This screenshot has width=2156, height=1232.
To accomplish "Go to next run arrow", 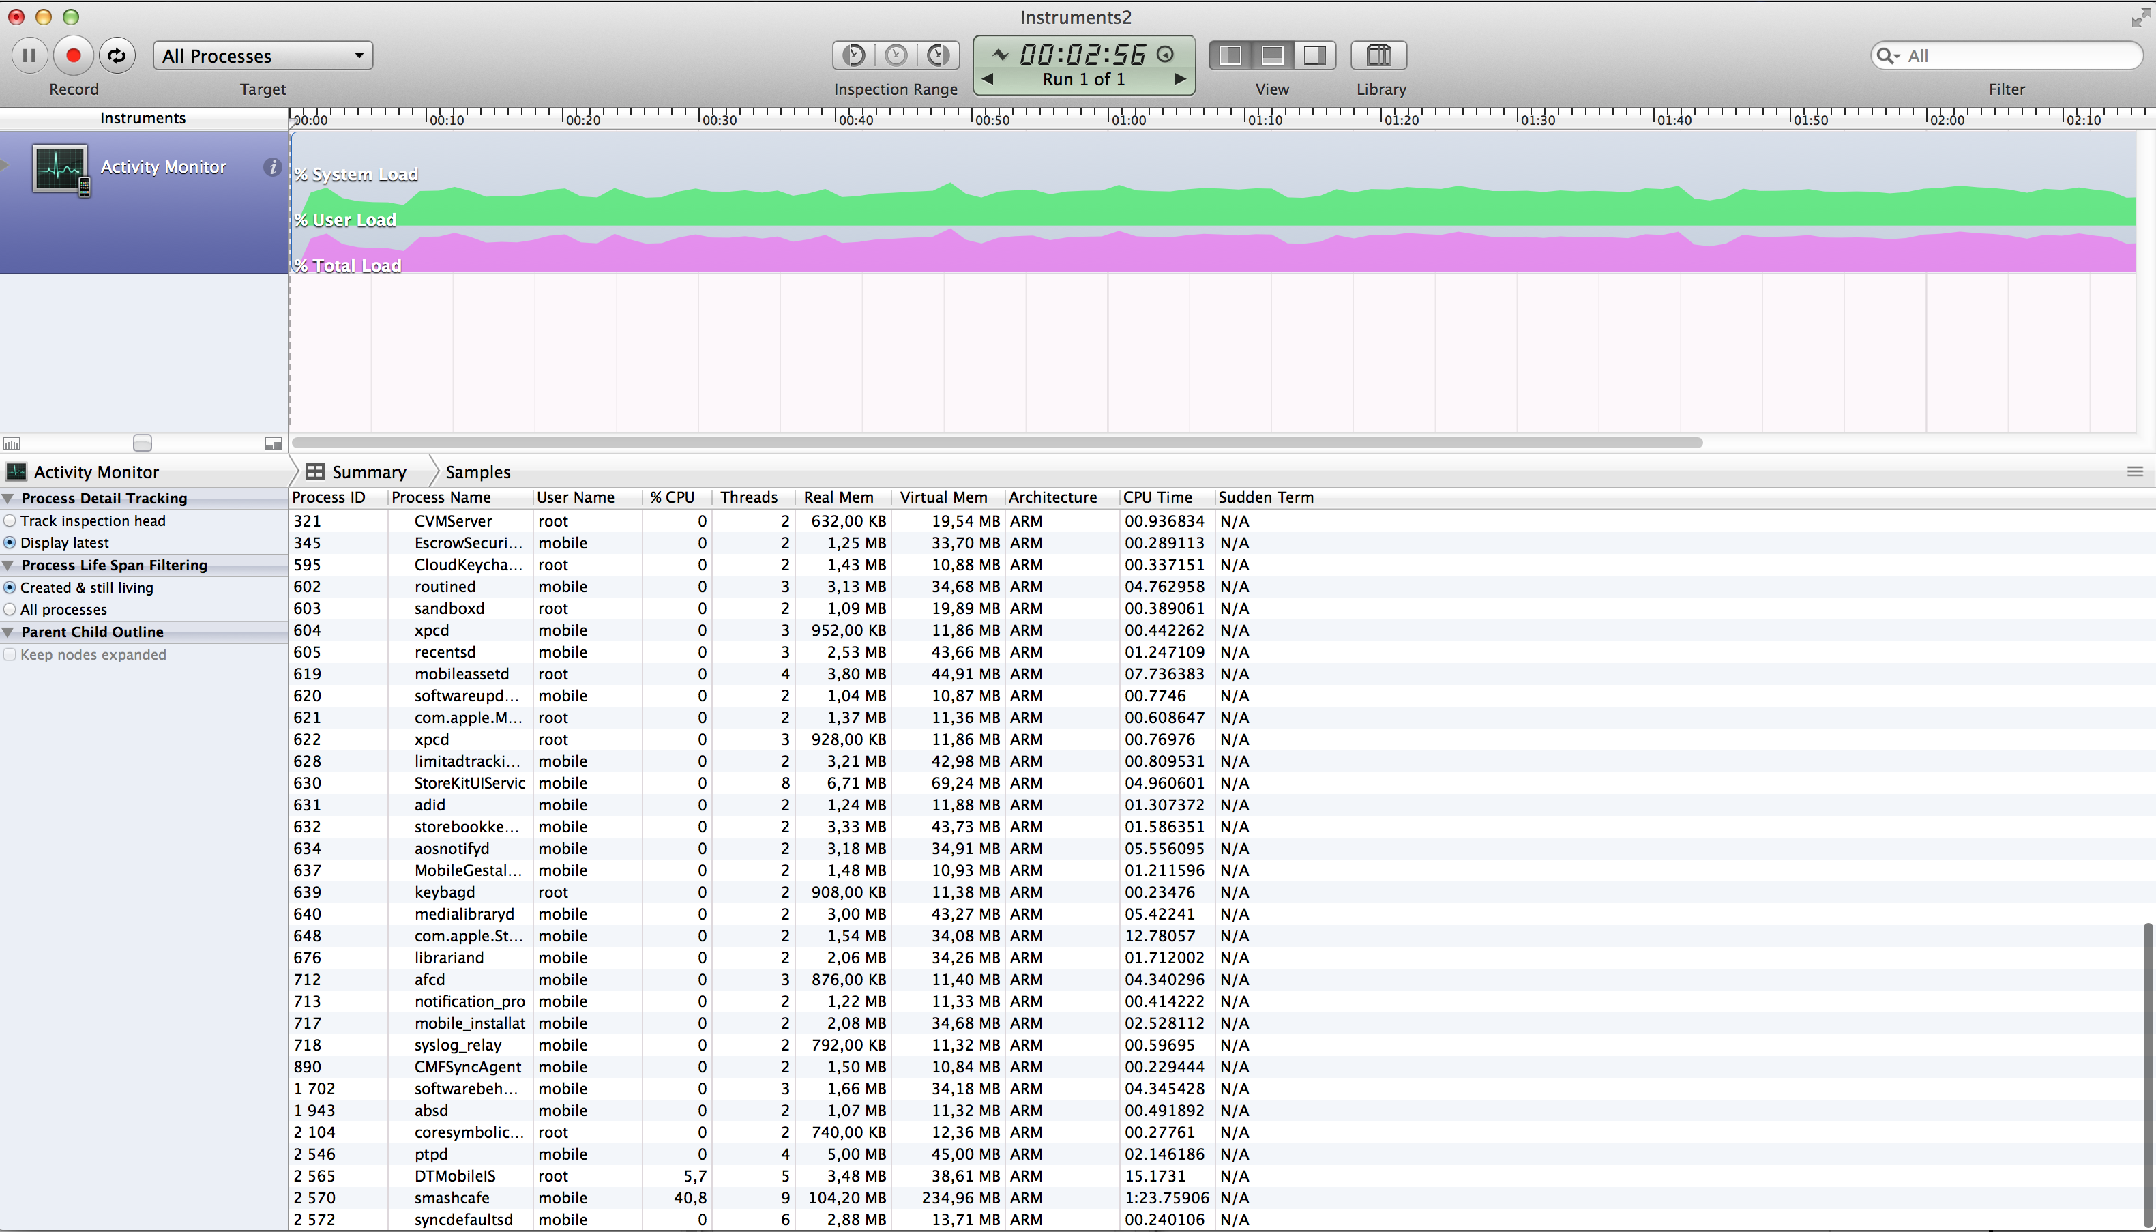I will tap(1181, 78).
